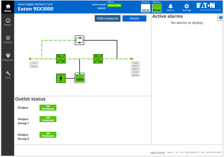Select the bypass static switch icon
224x157 pixels.
coord(79,40)
